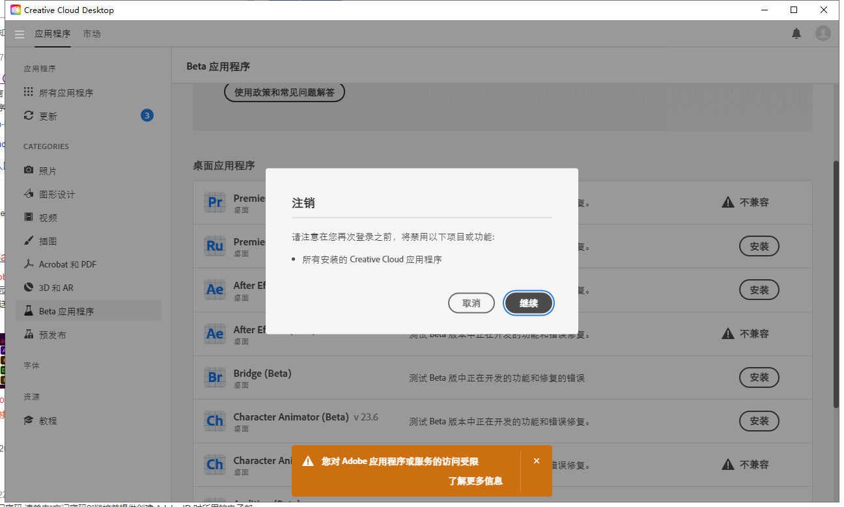Click the first 不兼容 warning icon
Screen dimensions: 844x507
[728, 202]
